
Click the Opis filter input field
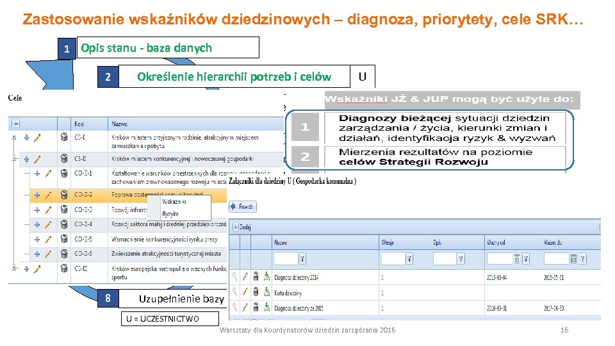(445, 258)
